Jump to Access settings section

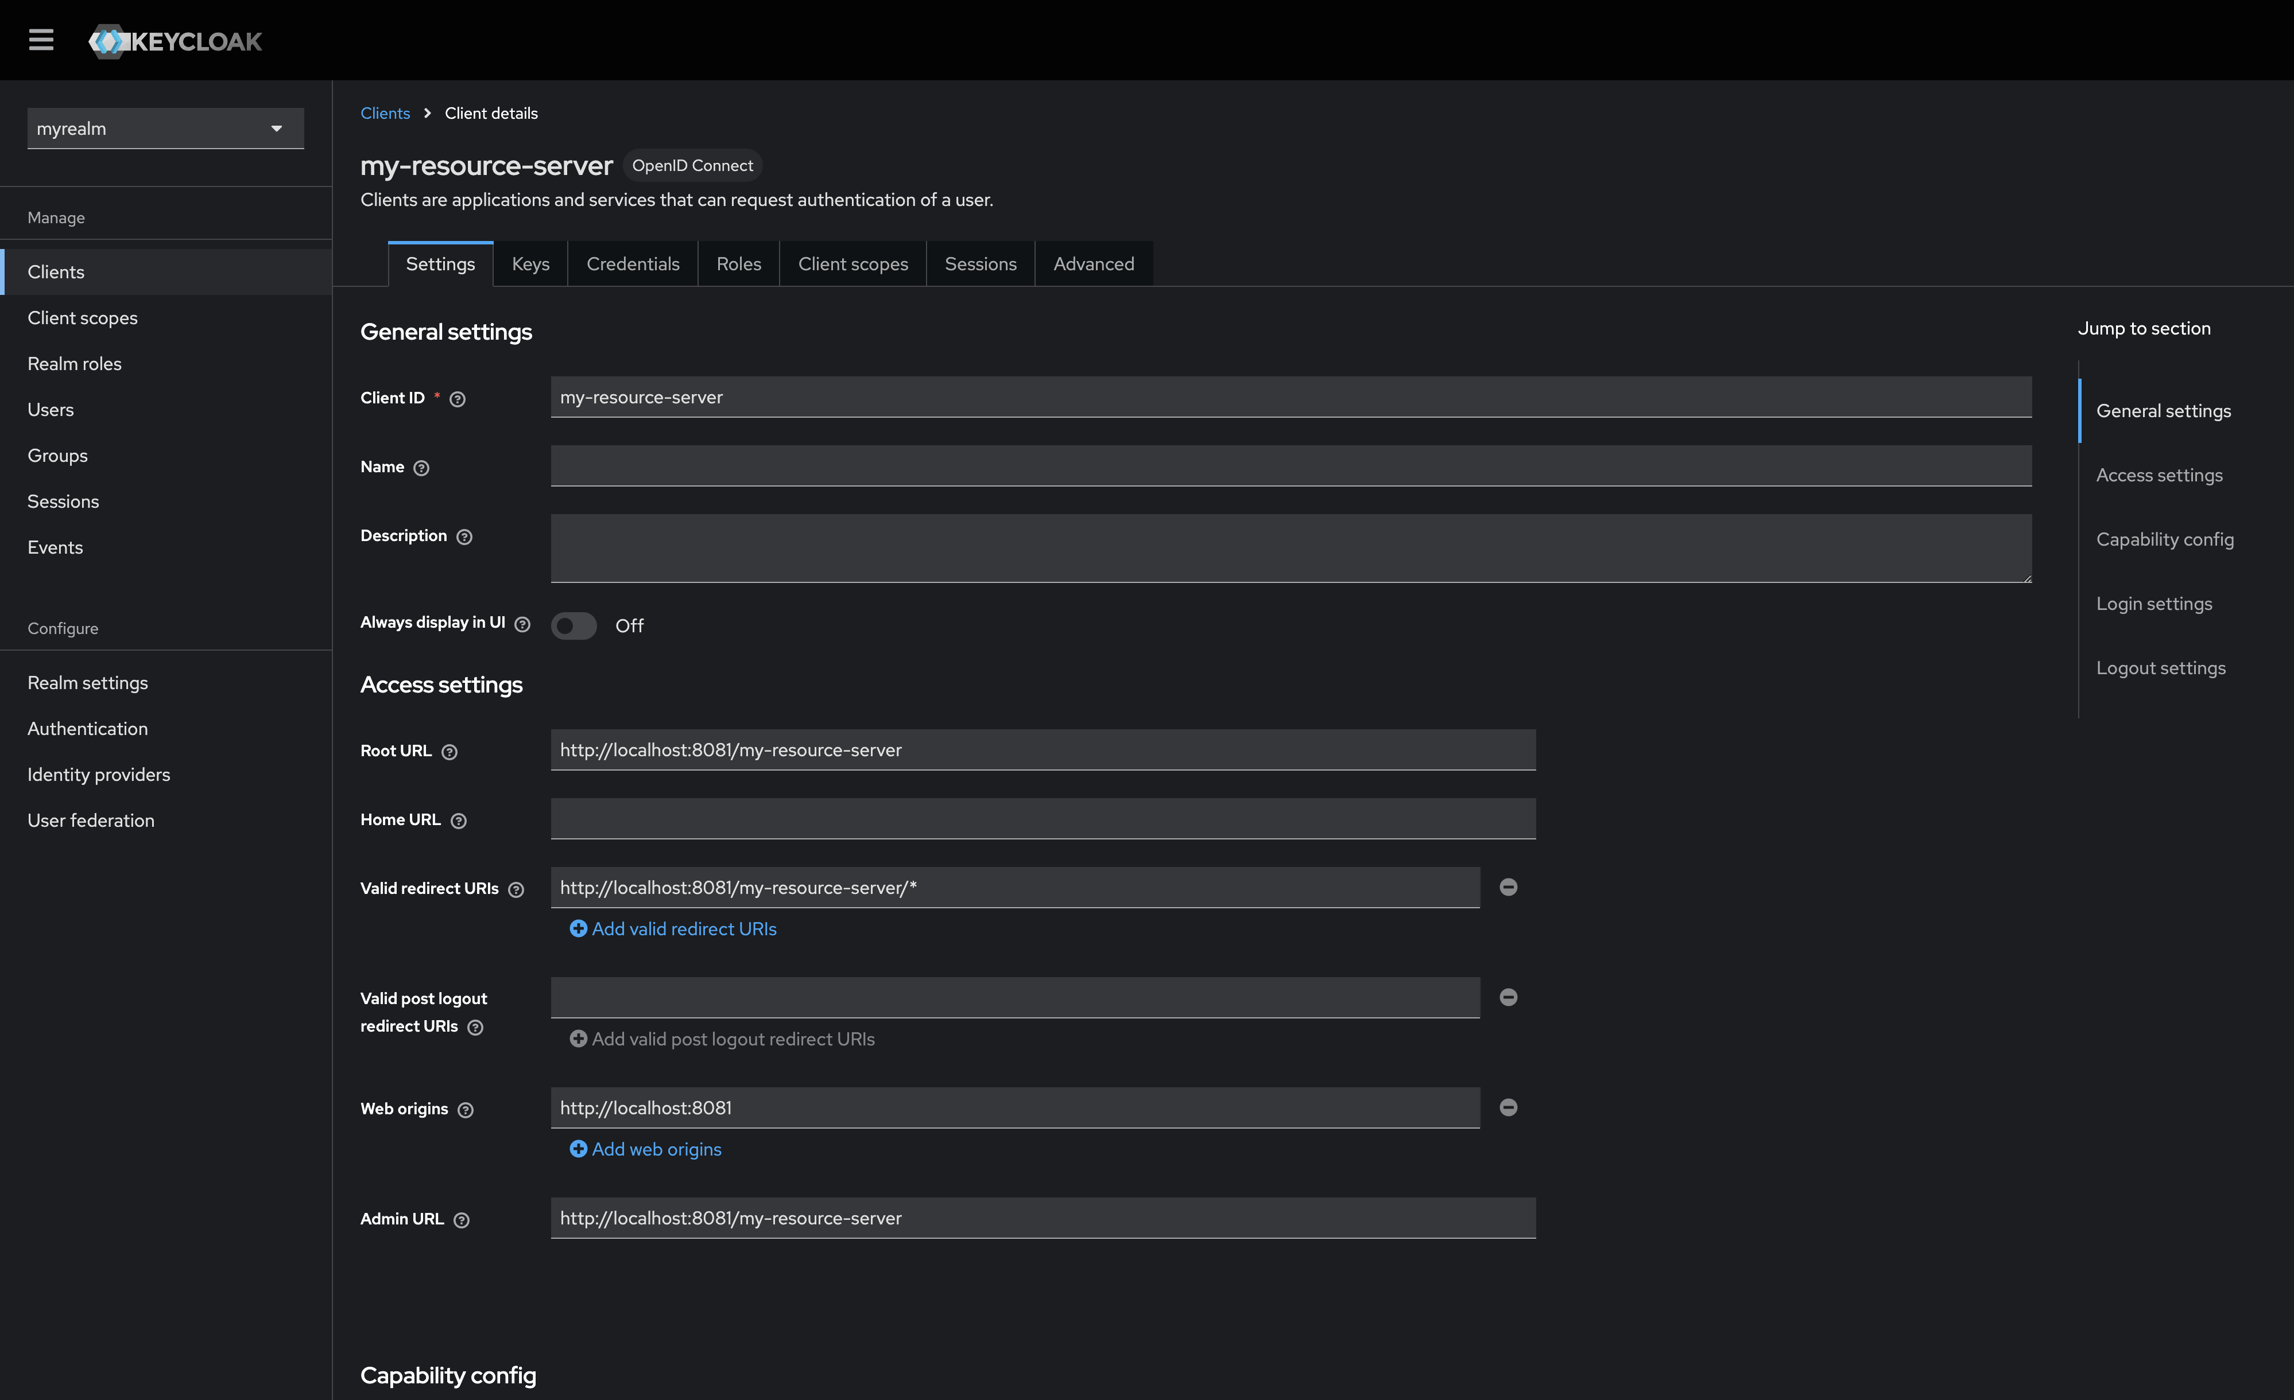[2159, 475]
